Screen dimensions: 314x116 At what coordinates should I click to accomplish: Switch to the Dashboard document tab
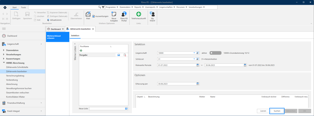55,29
